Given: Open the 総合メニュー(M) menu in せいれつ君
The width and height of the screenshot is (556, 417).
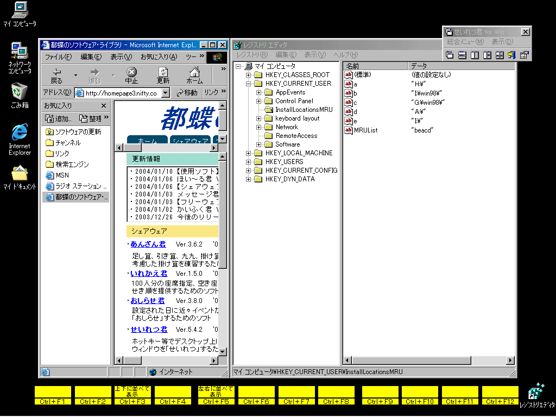Looking at the screenshot, I should tap(465, 41).
